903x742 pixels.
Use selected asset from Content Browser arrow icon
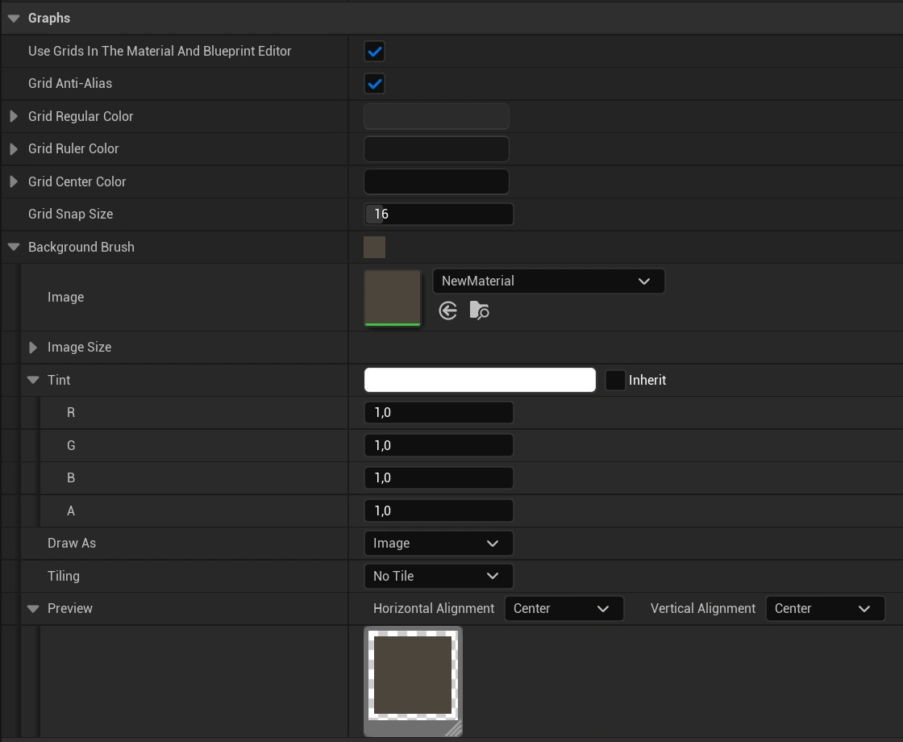[x=447, y=311]
